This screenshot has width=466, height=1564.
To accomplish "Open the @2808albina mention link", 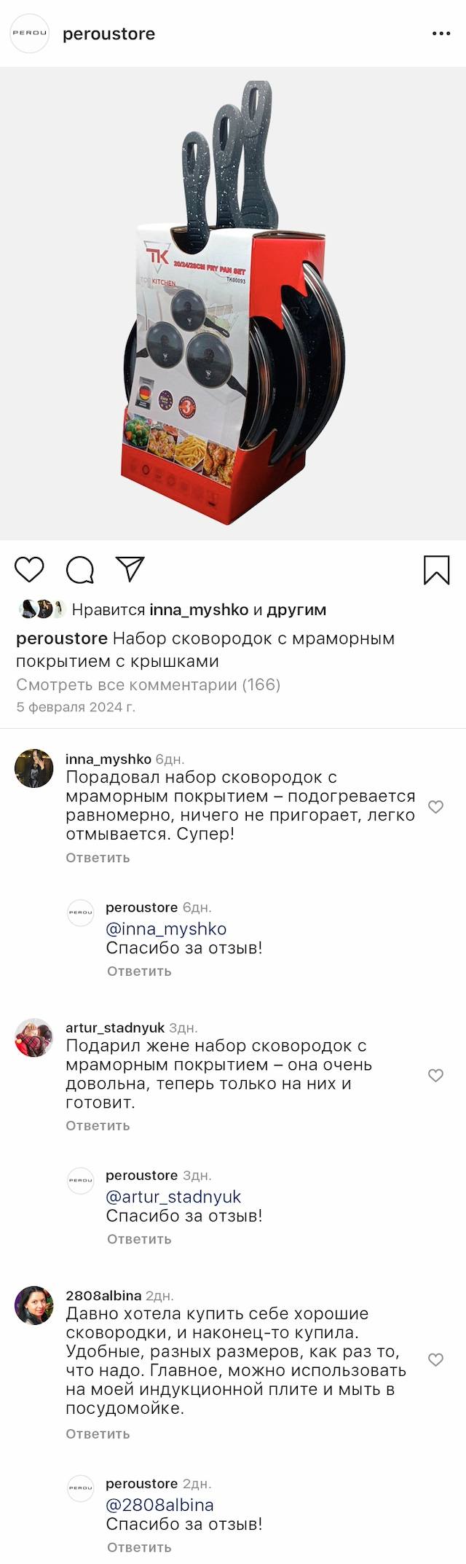I will coord(159,1505).
